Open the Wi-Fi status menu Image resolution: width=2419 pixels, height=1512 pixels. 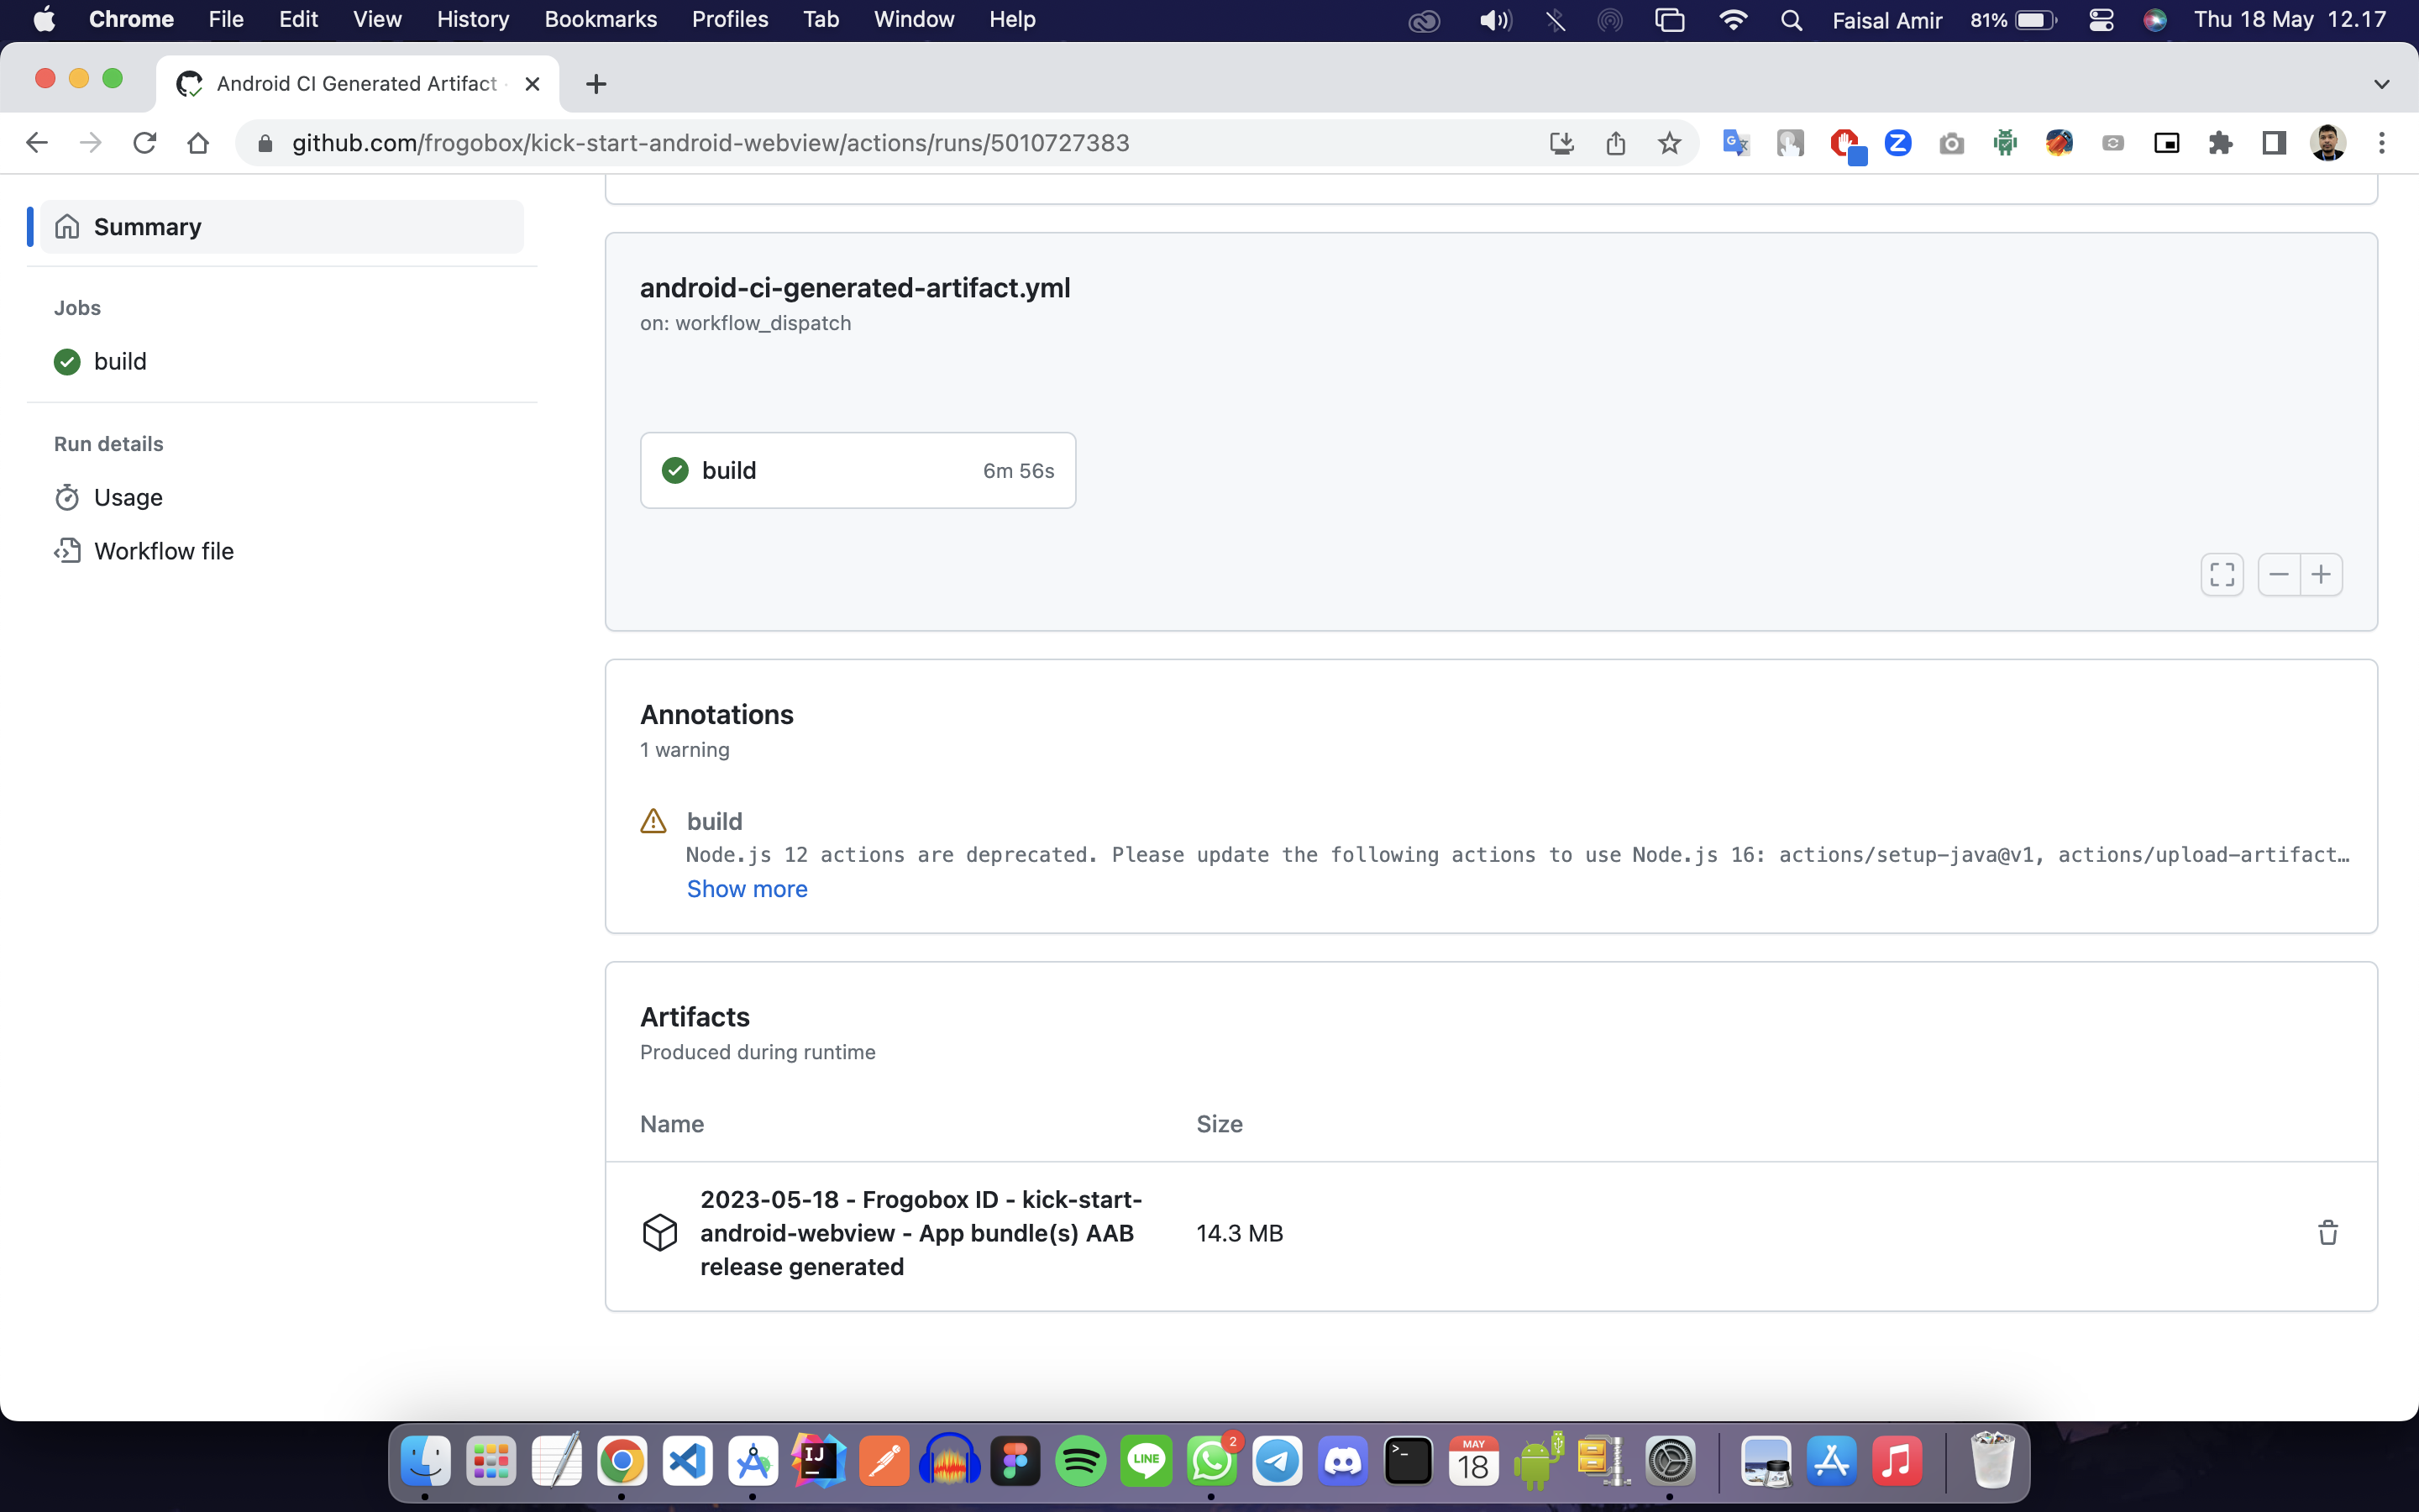(x=1734, y=20)
